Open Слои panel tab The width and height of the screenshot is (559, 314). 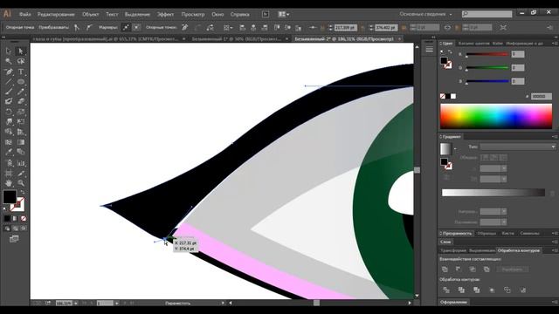click(x=445, y=242)
